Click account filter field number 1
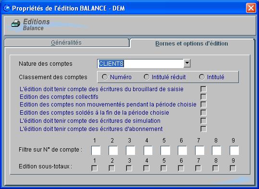The image size is (259, 189). pyautogui.click(x=96, y=150)
